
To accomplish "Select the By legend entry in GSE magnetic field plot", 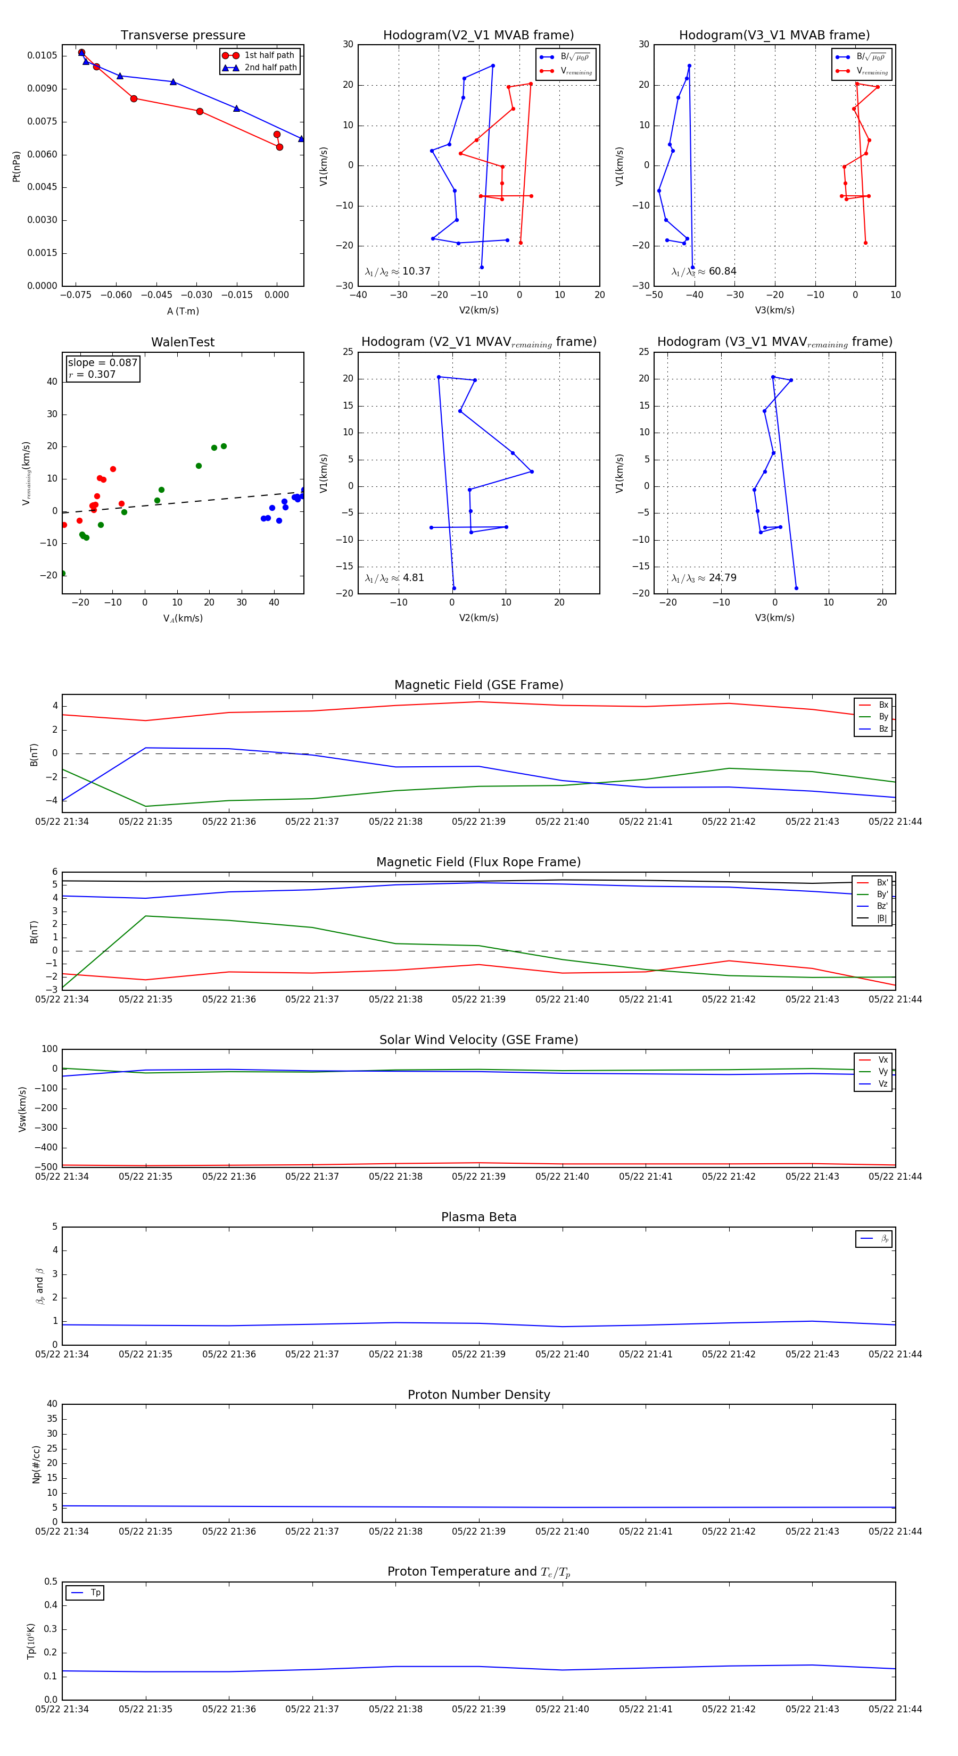I will coord(873,716).
